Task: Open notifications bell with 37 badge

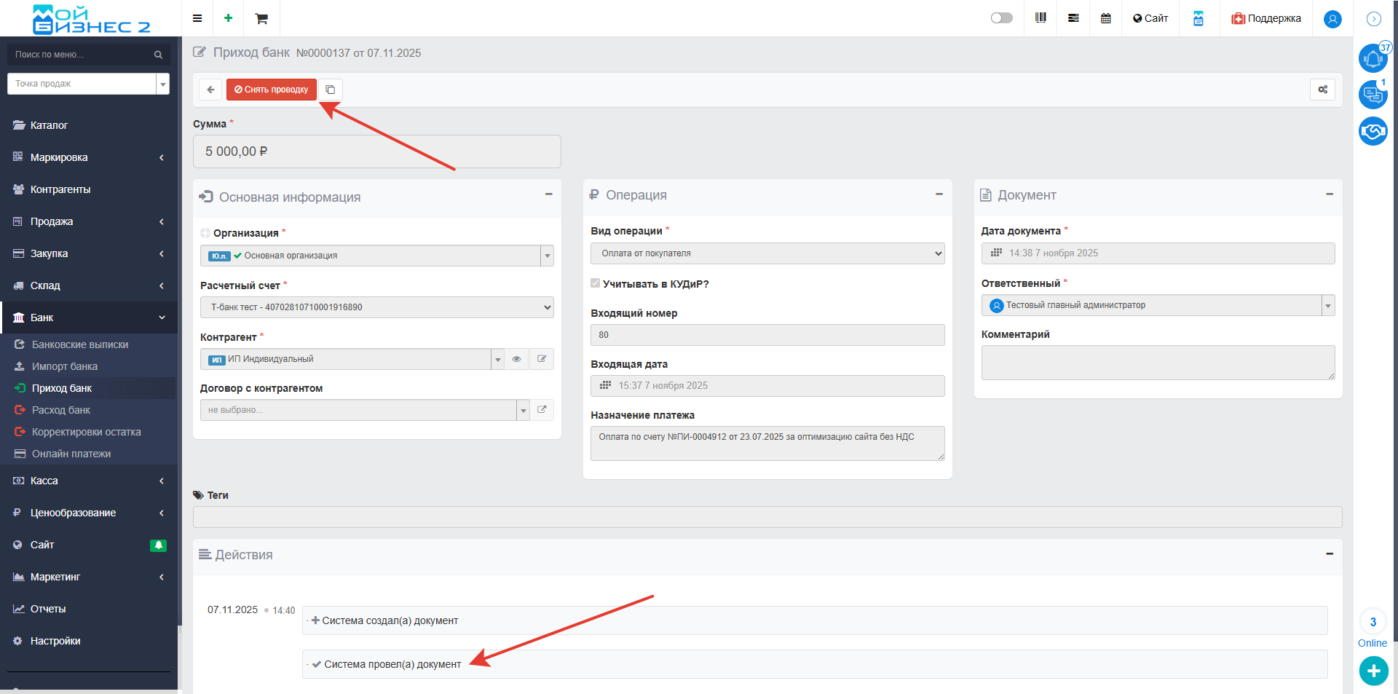Action: click(x=1373, y=58)
